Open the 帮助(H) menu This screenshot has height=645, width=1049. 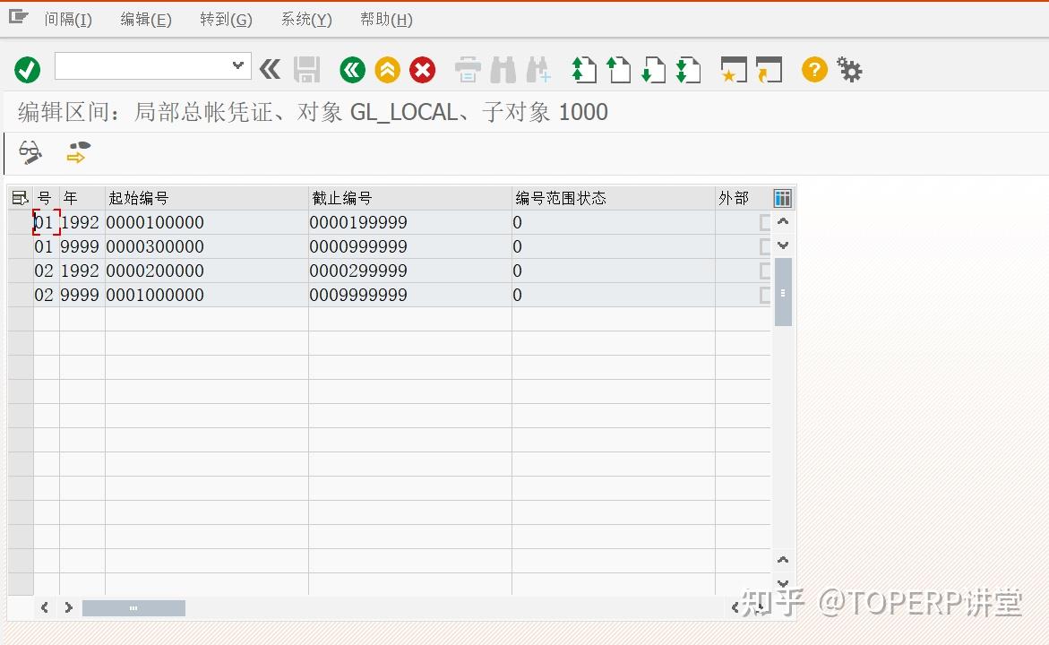[x=386, y=20]
